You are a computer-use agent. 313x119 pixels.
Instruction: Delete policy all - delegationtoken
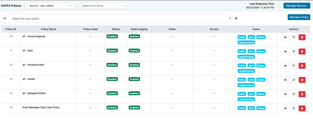302,94
